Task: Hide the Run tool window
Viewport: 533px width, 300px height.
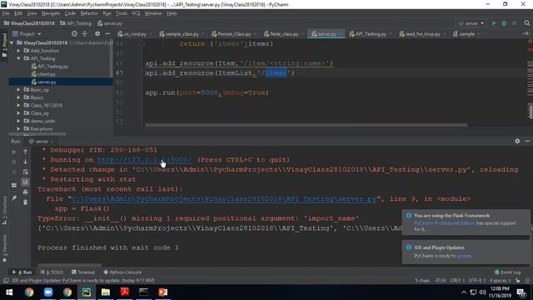Action: point(527,141)
